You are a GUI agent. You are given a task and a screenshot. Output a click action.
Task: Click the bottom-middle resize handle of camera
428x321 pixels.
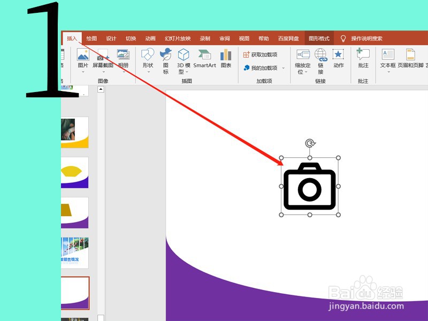tap(310, 215)
